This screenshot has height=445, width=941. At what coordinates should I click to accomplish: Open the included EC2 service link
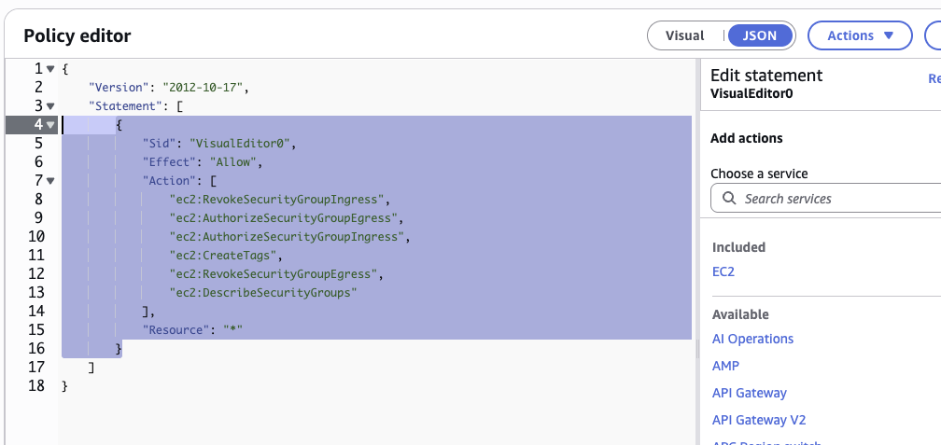(723, 271)
